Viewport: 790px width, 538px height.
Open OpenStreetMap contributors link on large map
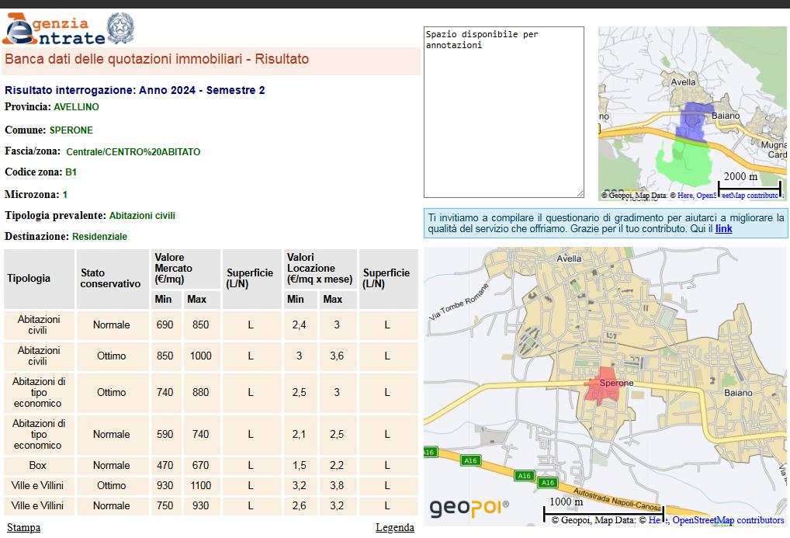[728, 520]
